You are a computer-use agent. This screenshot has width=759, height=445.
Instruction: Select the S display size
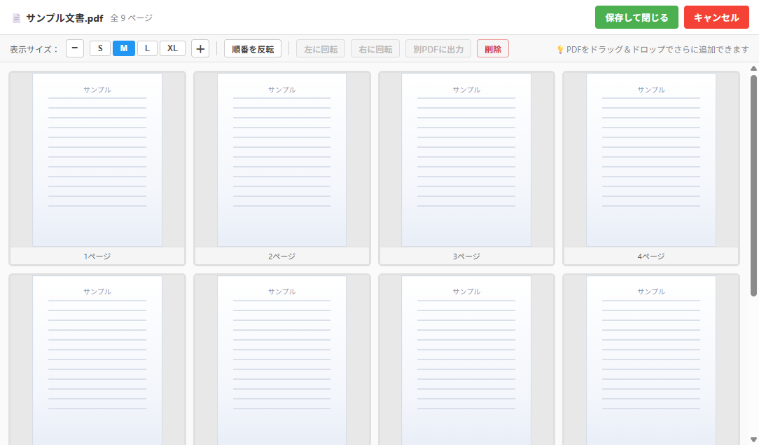click(100, 48)
